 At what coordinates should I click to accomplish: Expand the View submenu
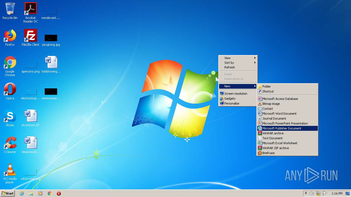click(238, 58)
